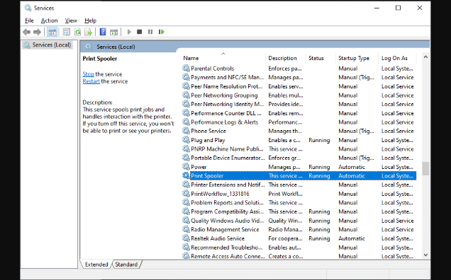Select the Peer Name Resolution Protocol row
451x280 pixels.
pos(299,86)
